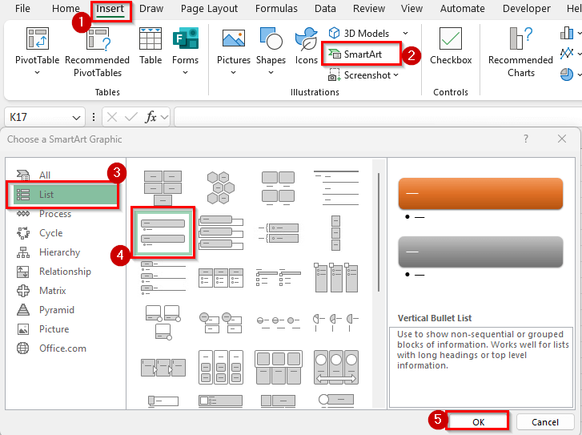
Task: Close the Choose a SmartArt Graphic dialog
Action: tap(561, 139)
